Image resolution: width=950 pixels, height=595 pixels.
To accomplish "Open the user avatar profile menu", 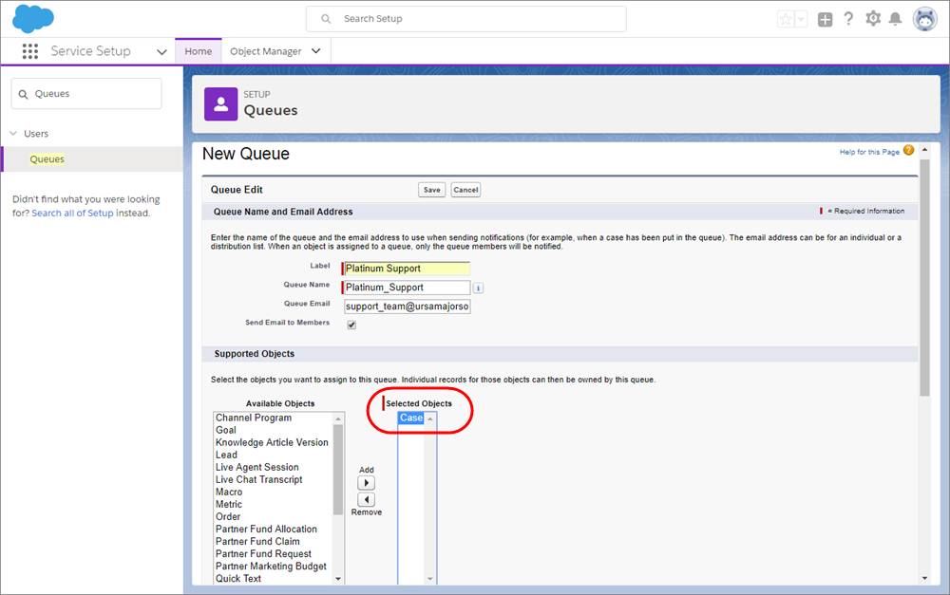I will (925, 19).
